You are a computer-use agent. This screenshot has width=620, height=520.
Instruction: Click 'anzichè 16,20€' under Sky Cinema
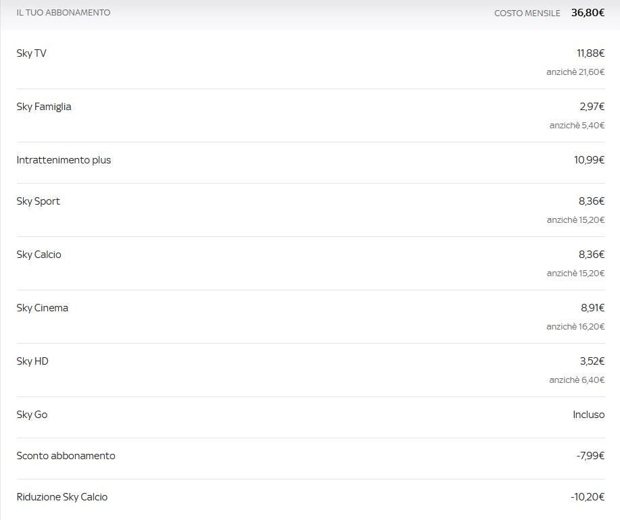575,327
